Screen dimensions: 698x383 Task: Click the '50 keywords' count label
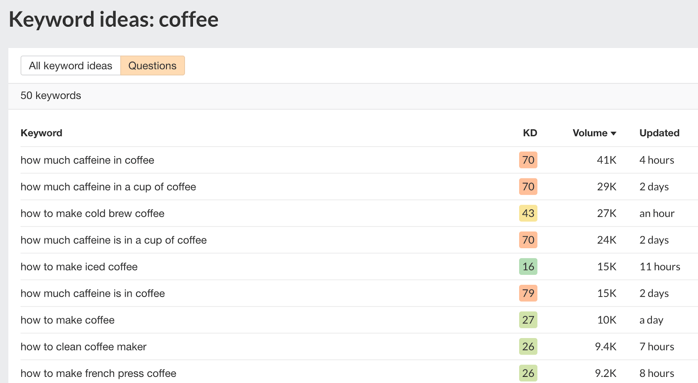(51, 96)
